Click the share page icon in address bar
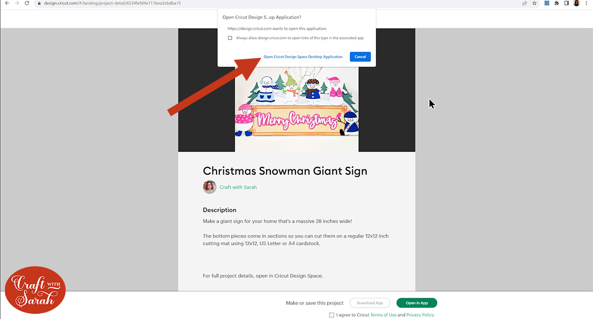The height and width of the screenshot is (319, 593). [524, 3]
